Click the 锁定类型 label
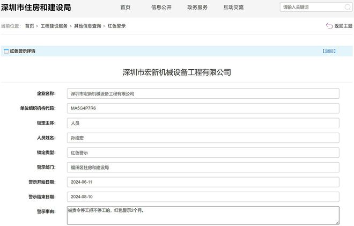Viewport: 354px width, 226px height. [46, 152]
